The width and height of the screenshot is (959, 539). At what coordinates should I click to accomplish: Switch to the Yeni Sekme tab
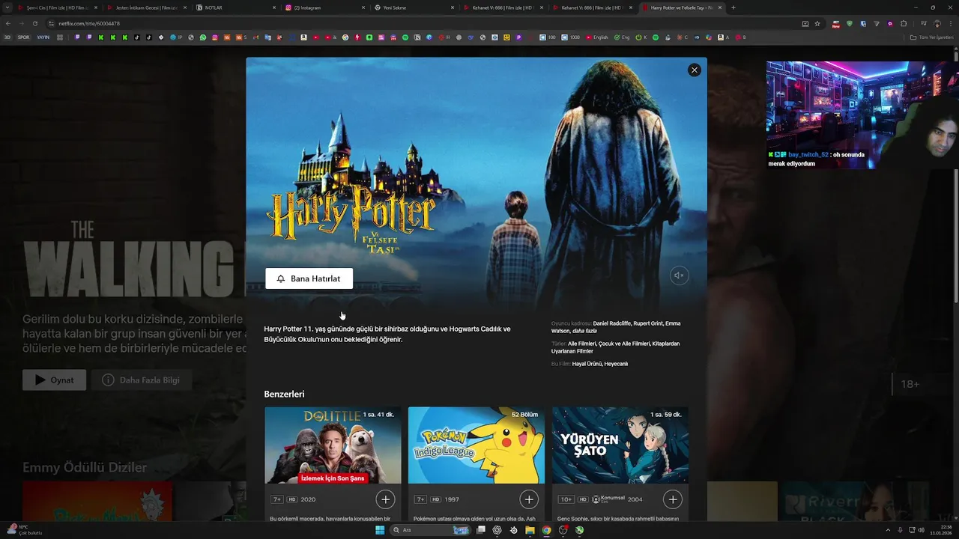(x=412, y=7)
